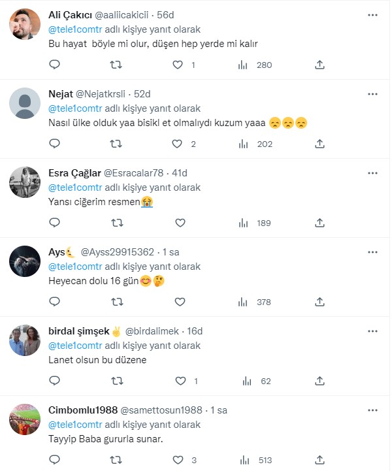Retweet birdal şimşek's tweet
The image size is (392, 471).
coord(116,381)
